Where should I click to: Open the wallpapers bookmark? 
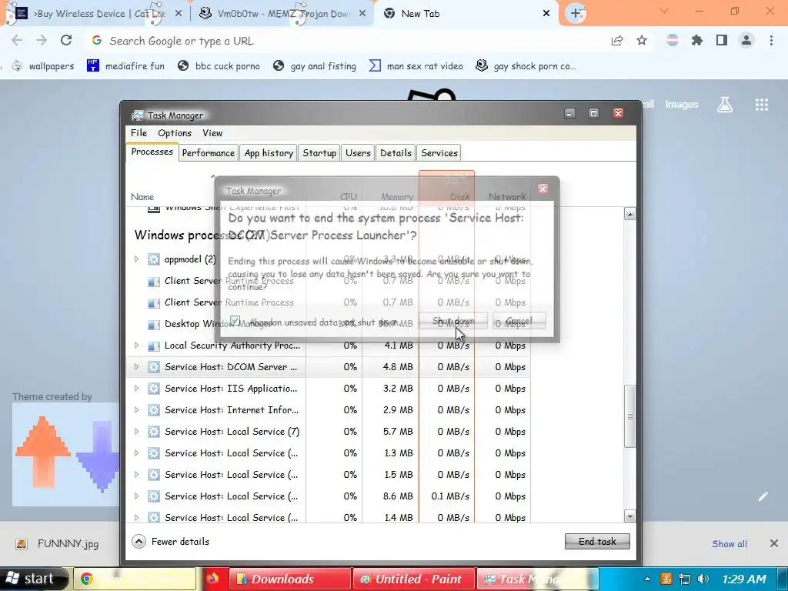coord(43,66)
